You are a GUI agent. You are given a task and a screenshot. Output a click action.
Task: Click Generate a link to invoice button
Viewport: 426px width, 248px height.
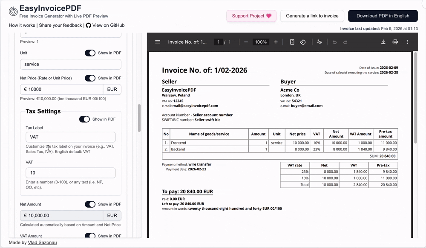pyautogui.click(x=312, y=16)
